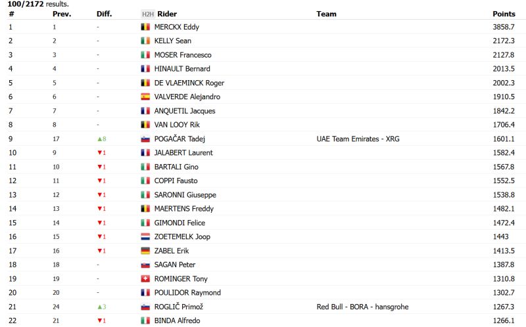Click German flag beside ZABEL Erik
The image size is (526, 327).
(x=146, y=251)
